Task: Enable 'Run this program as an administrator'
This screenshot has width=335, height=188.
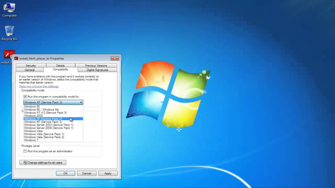Action: (x=25, y=151)
